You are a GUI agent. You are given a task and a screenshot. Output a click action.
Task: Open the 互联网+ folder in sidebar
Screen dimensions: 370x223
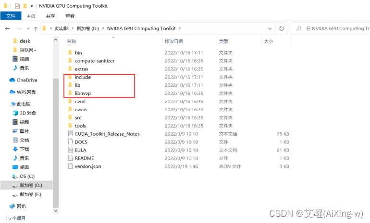point(25,50)
